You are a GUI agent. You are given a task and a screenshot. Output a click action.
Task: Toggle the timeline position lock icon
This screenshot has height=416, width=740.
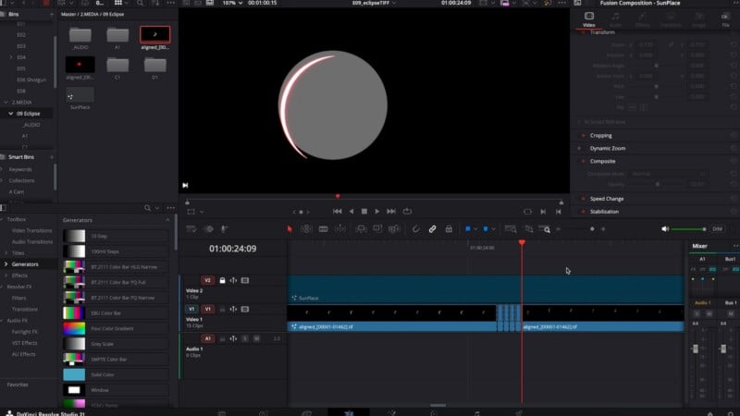[449, 229]
